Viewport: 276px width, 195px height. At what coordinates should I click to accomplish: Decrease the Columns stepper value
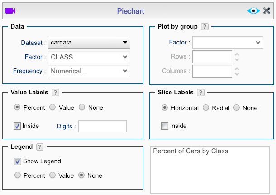(237, 74)
